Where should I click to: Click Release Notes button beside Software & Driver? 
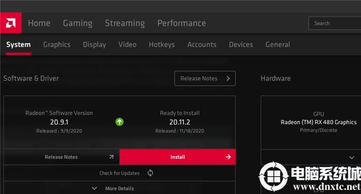[x=205, y=78]
